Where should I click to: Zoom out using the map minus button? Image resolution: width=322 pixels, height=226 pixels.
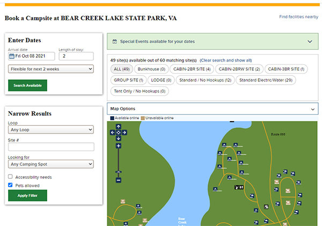[x=118, y=180]
